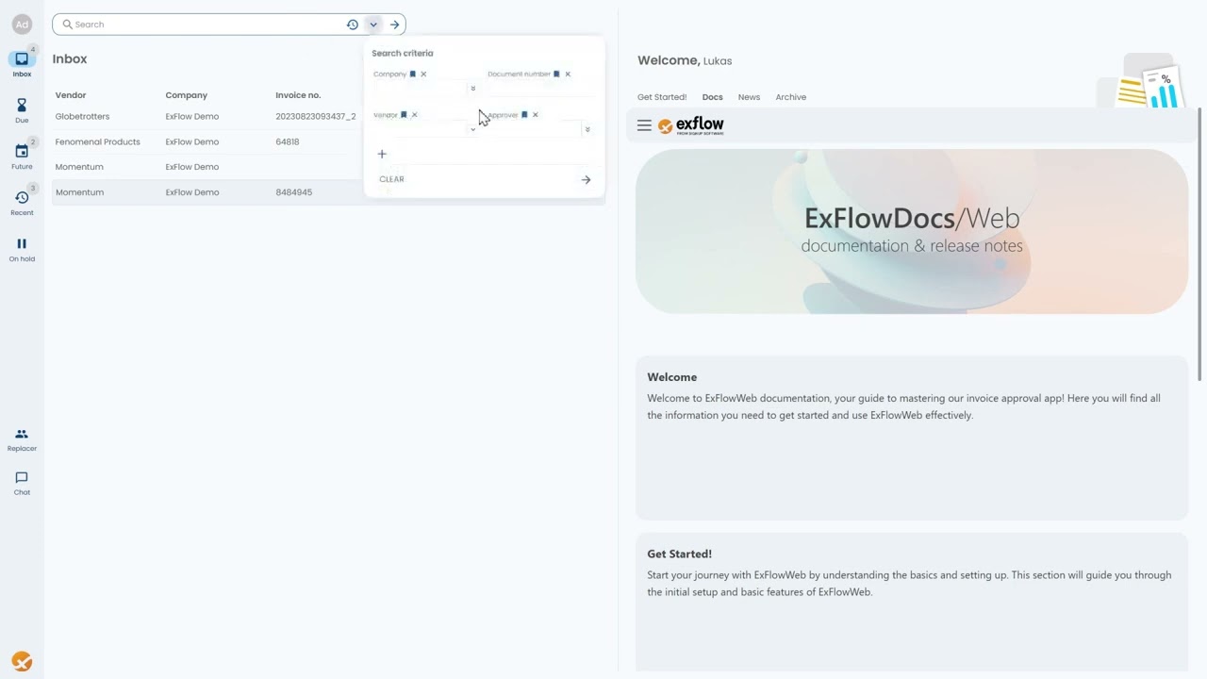Screen dimensions: 1207x679
Task: Pin the Document number criterion bookmark
Action: (556, 75)
